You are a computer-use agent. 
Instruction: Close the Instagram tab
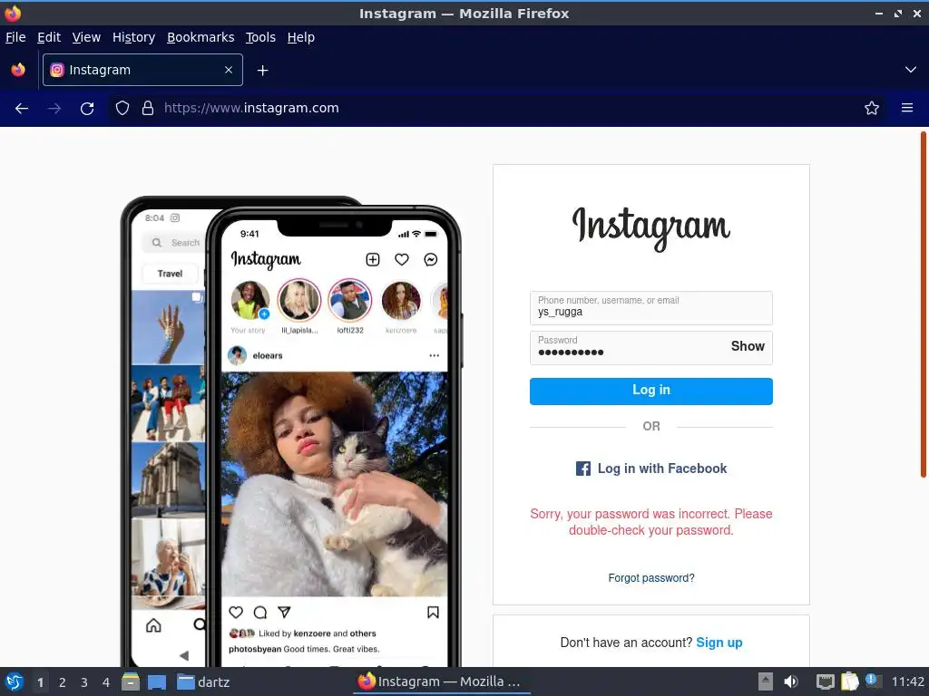tap(229, 70)
